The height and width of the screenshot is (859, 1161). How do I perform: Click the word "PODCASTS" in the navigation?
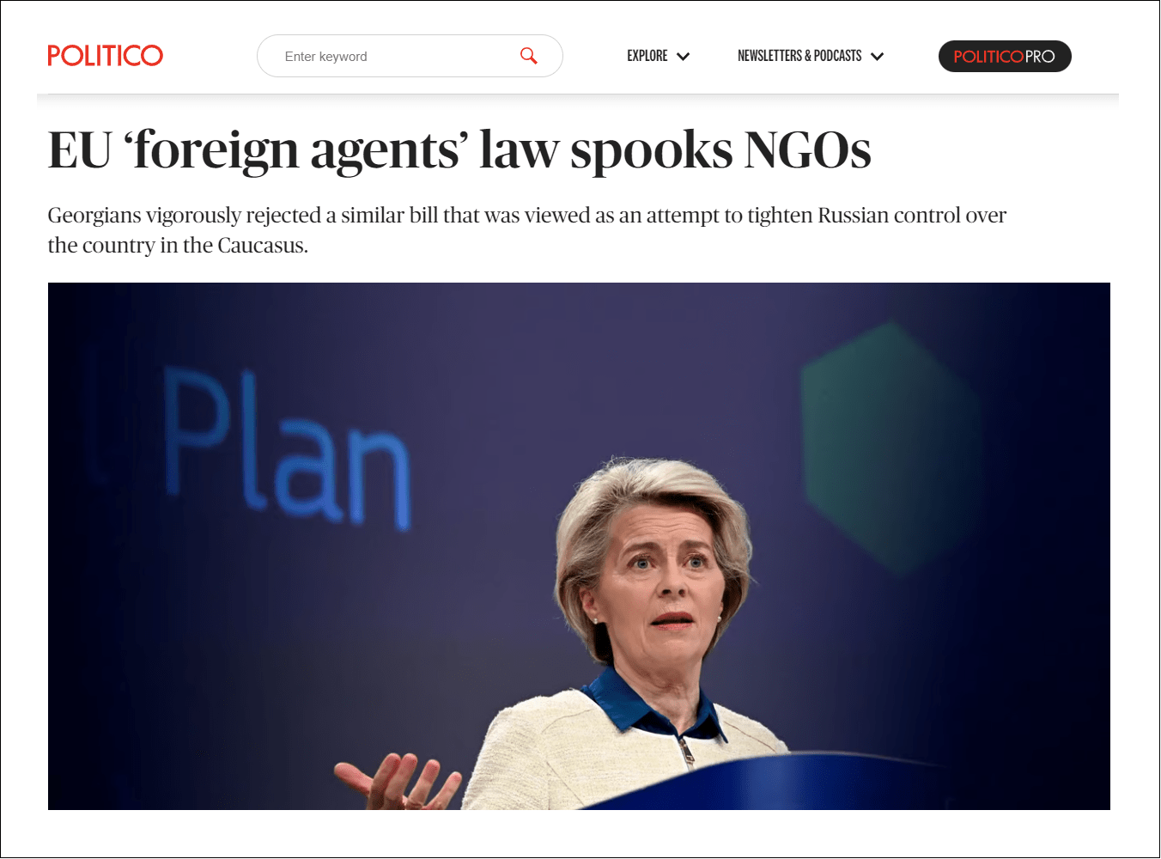(x=837, y=56)
